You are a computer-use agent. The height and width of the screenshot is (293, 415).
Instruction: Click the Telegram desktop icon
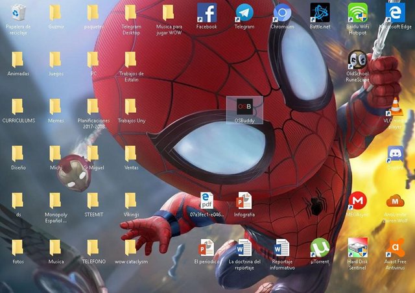[x=244, y=13]
